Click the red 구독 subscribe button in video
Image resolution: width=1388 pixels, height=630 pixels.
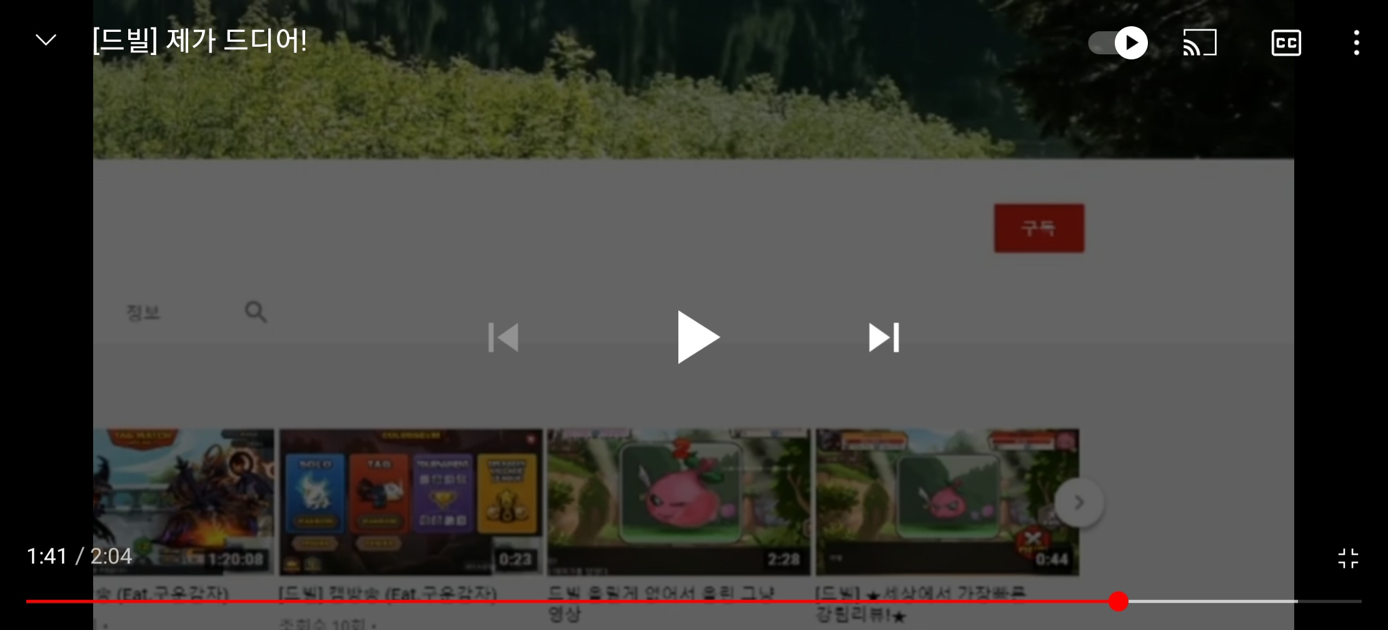[1039, 228]
